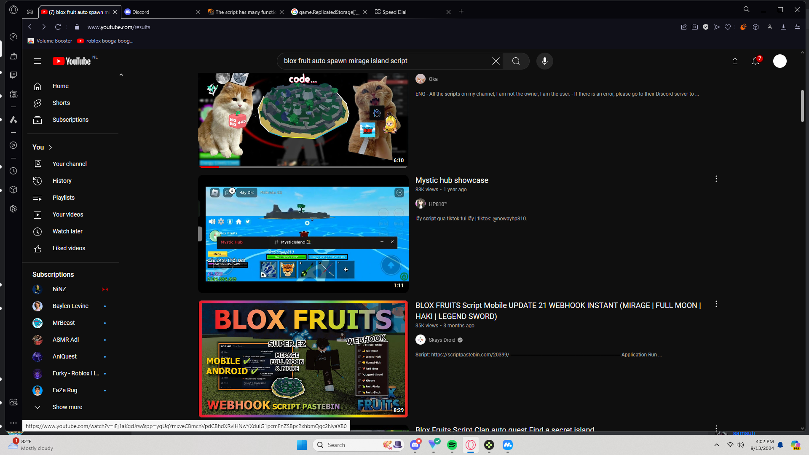Open Opera GX from taskbar
Screen dimensions: 809x455
(x=471, y=445)
